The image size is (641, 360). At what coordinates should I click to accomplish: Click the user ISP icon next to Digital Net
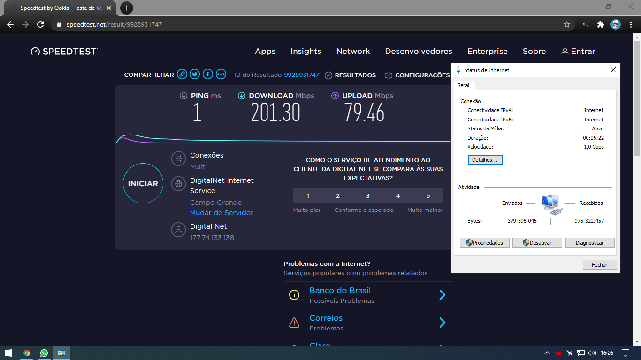178,230
